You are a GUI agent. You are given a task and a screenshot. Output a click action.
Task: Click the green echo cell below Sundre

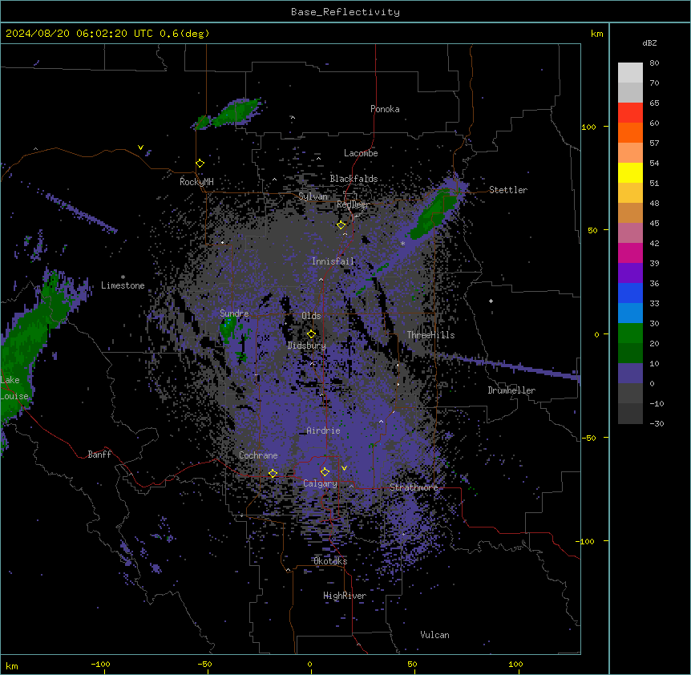[x=228, y=328]
